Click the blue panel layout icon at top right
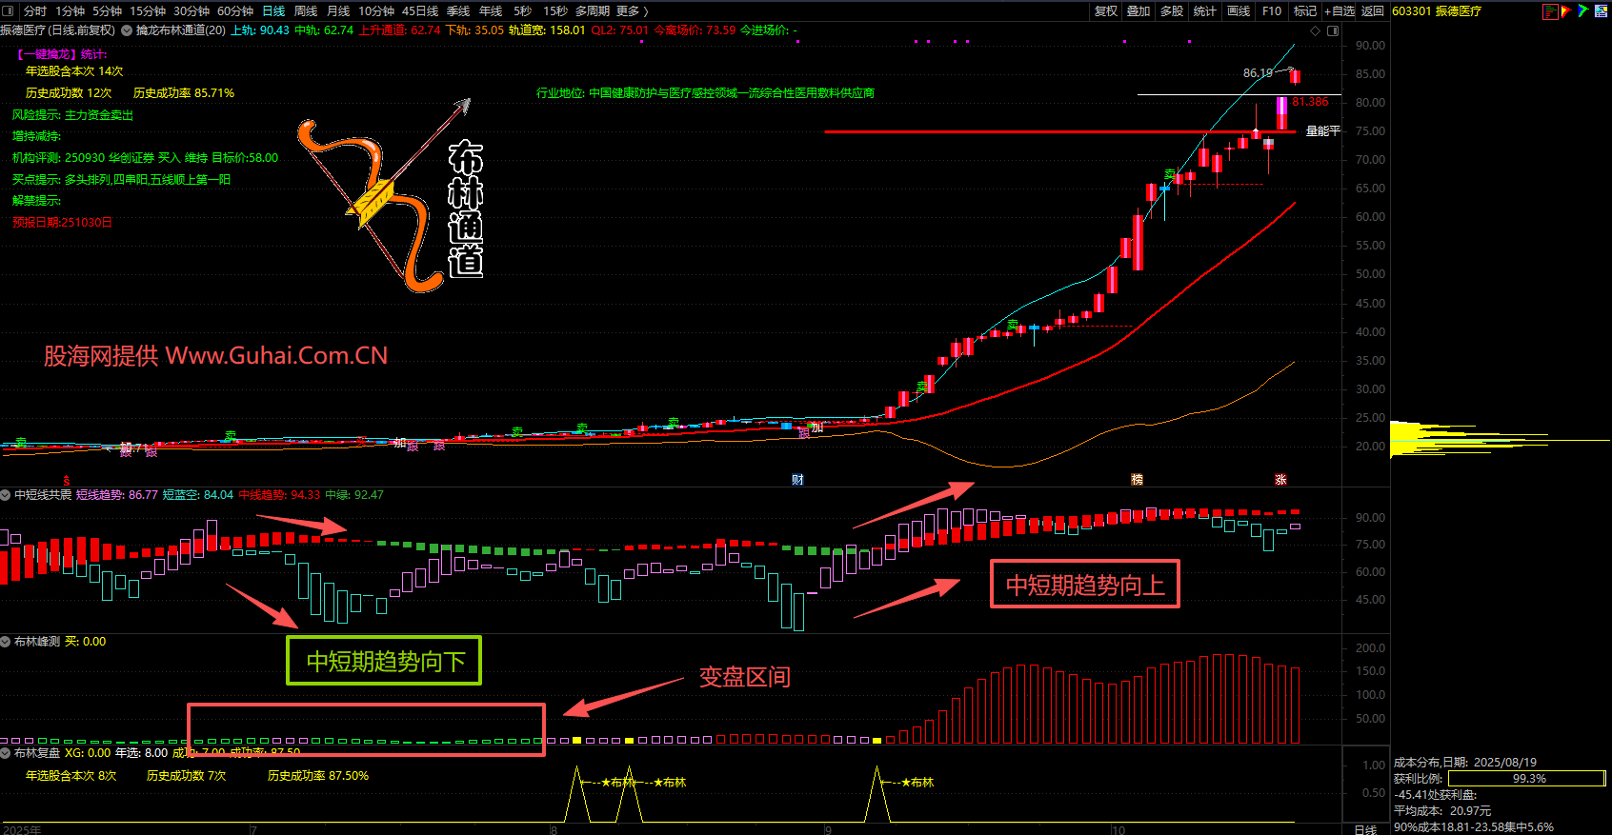 click(1601, 11)
